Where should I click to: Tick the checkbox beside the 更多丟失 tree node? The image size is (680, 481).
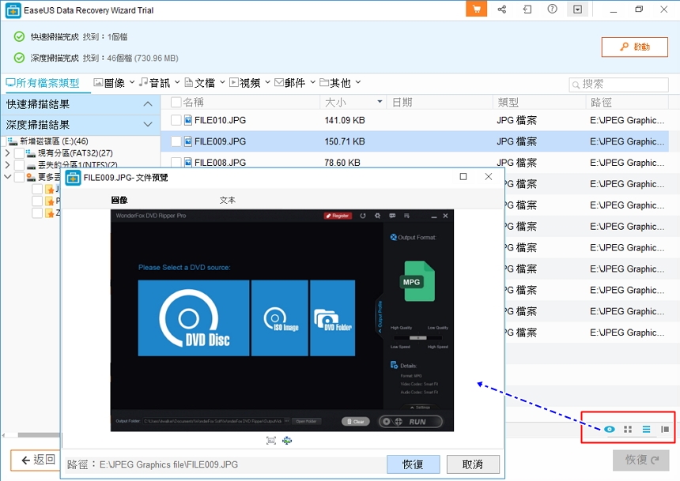click(19, 177)
